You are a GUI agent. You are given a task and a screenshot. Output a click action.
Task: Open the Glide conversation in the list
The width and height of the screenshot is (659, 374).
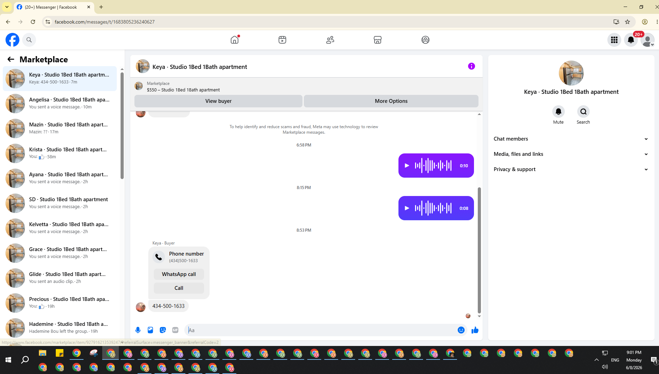pos(60,278)
